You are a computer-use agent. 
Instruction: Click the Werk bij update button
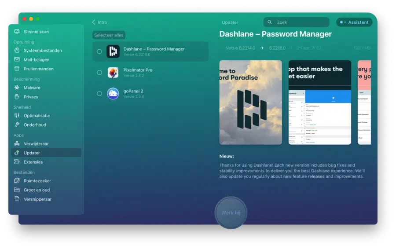point(231,212)
